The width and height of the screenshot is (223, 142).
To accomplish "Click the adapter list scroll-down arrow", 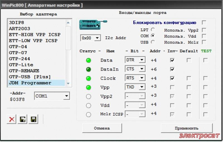I will (68, 84).
